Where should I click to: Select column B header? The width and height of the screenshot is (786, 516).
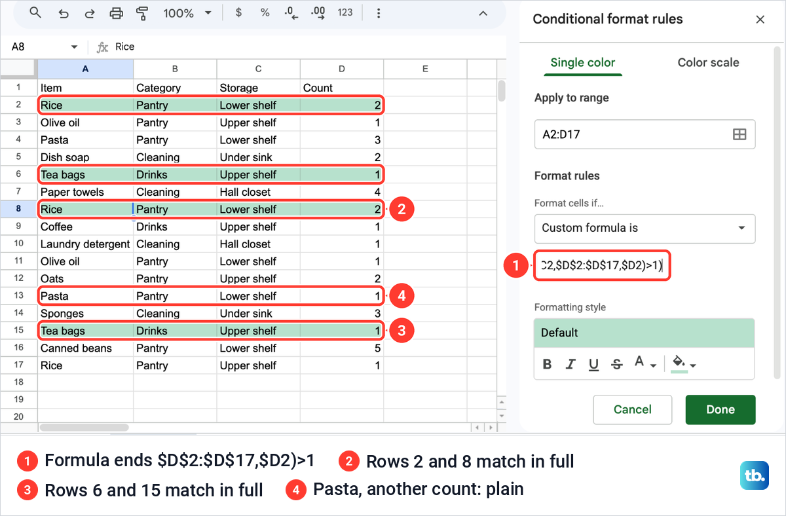click(x=175, y=69)
